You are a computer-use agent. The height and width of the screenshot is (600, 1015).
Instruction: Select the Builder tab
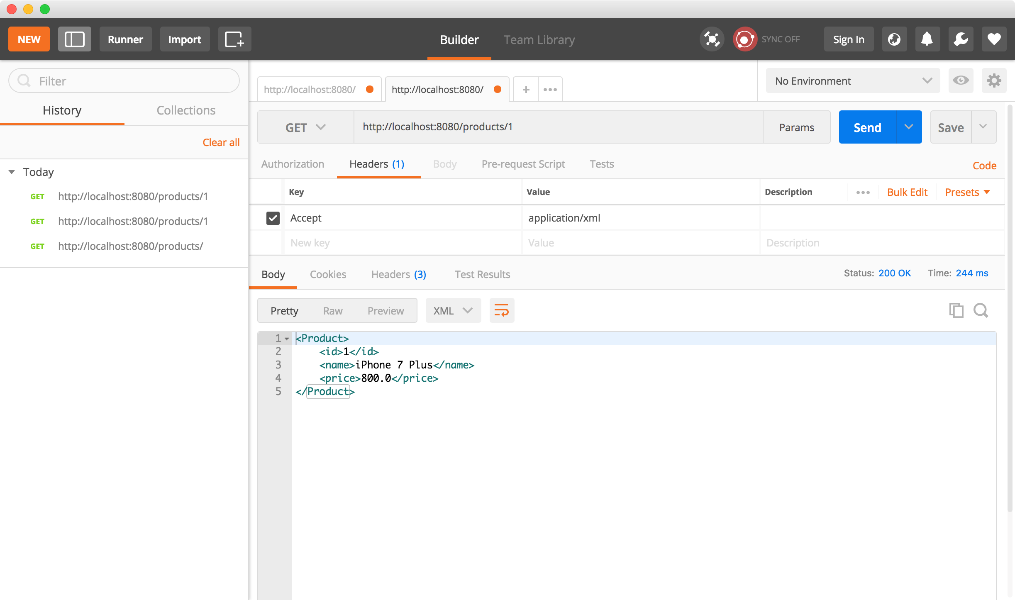pyautogui.click(x=459, y=39)
